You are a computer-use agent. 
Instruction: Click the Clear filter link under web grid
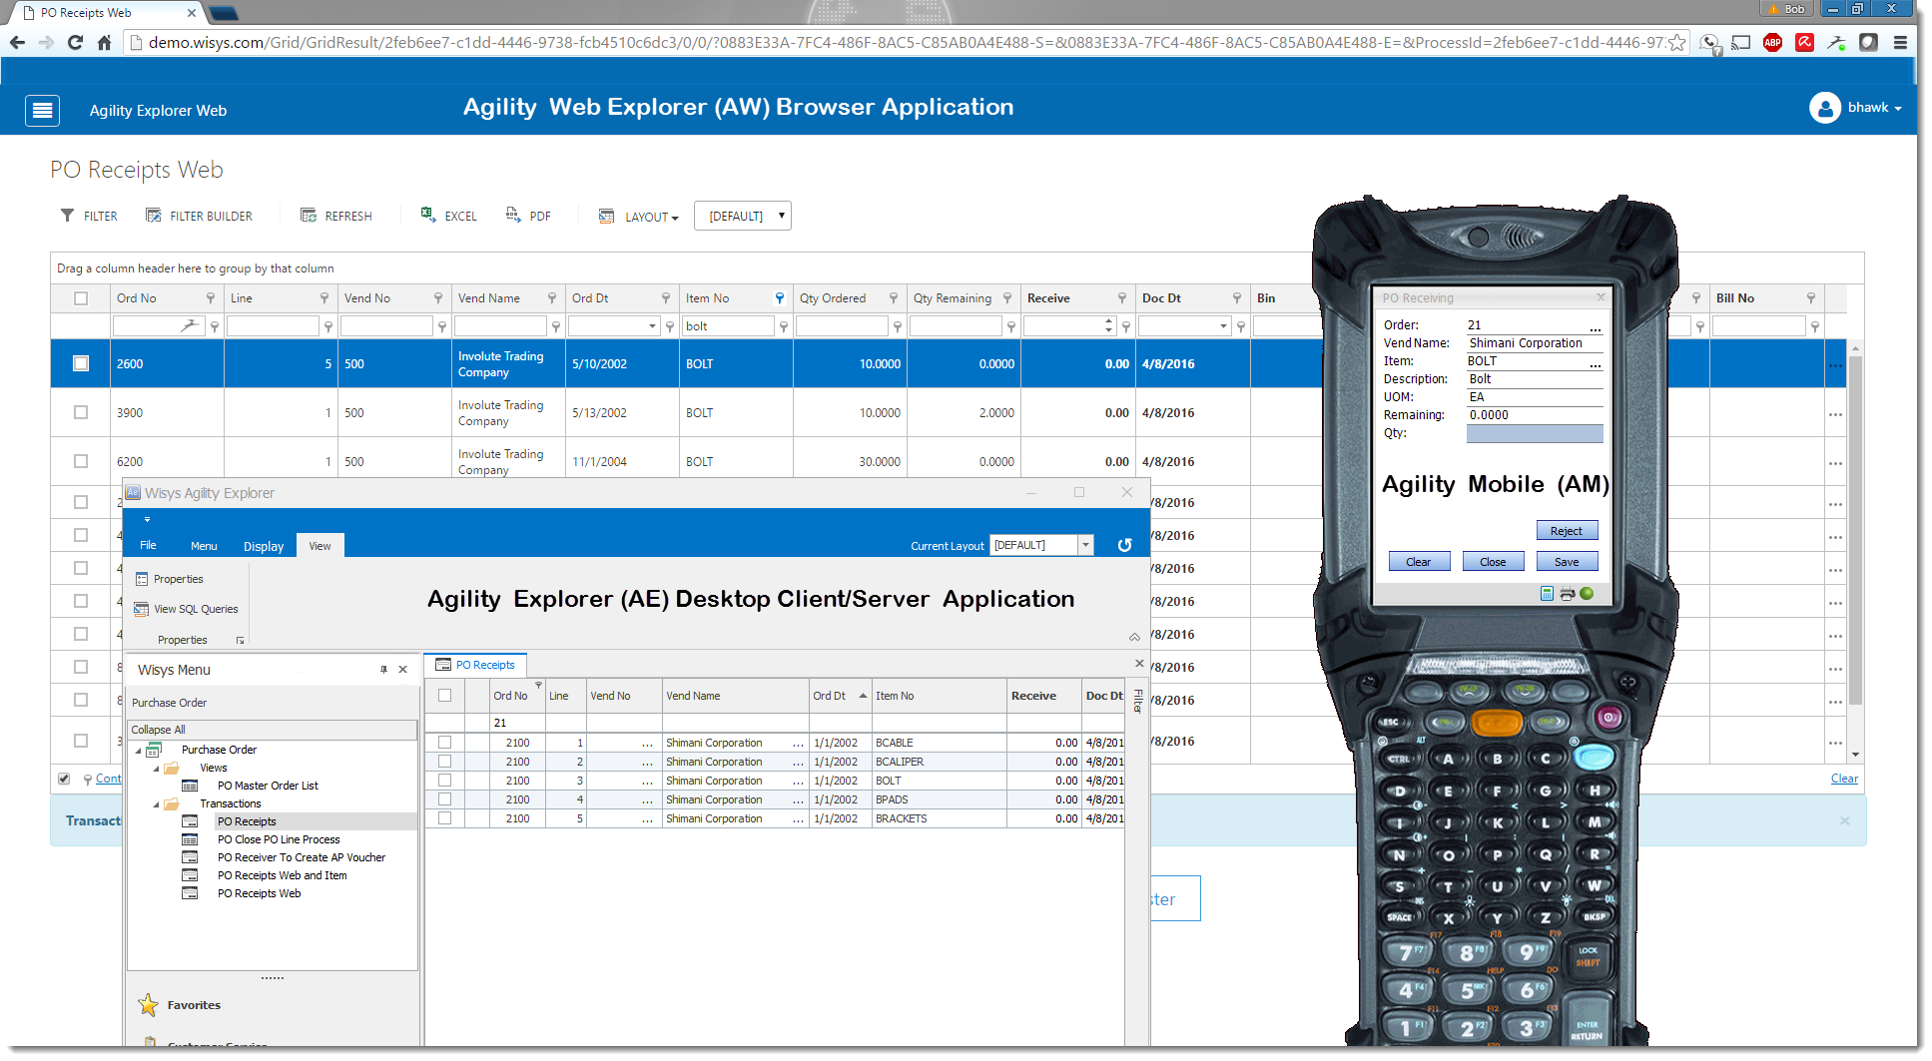(1844, 779)
